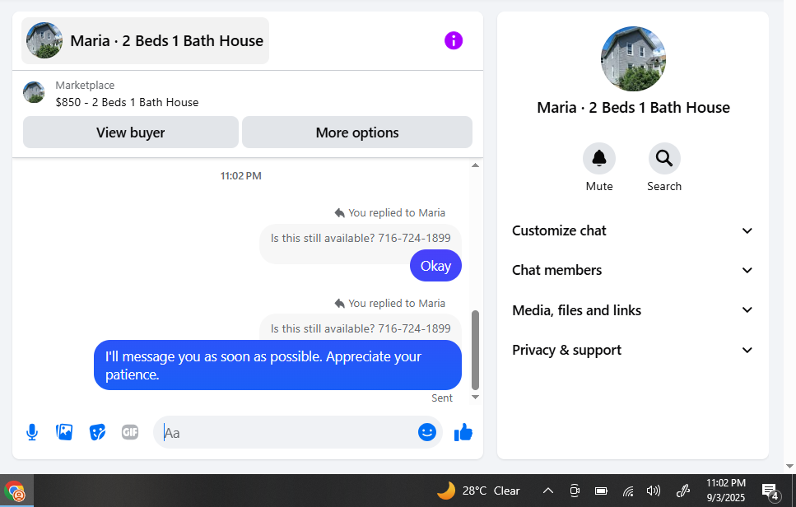Click page scrollbar down arrow at right edge
796x507 pixels.
(x=789, y=466)
